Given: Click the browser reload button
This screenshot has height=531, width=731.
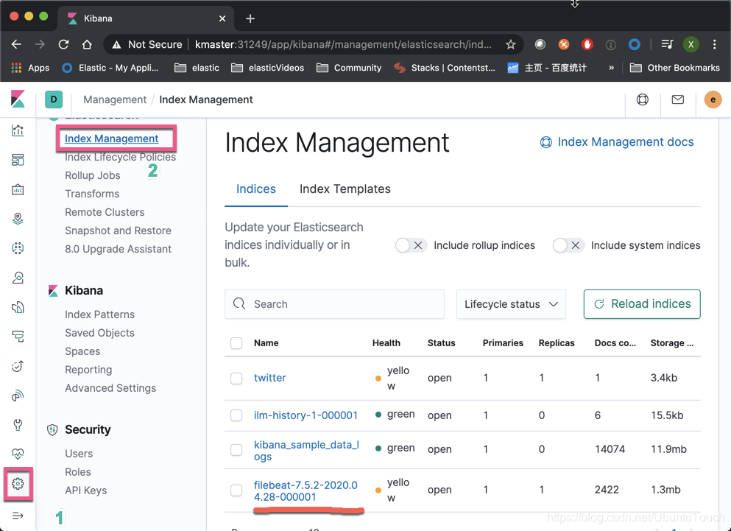Looking at the screenshot, I should [63, 44].
